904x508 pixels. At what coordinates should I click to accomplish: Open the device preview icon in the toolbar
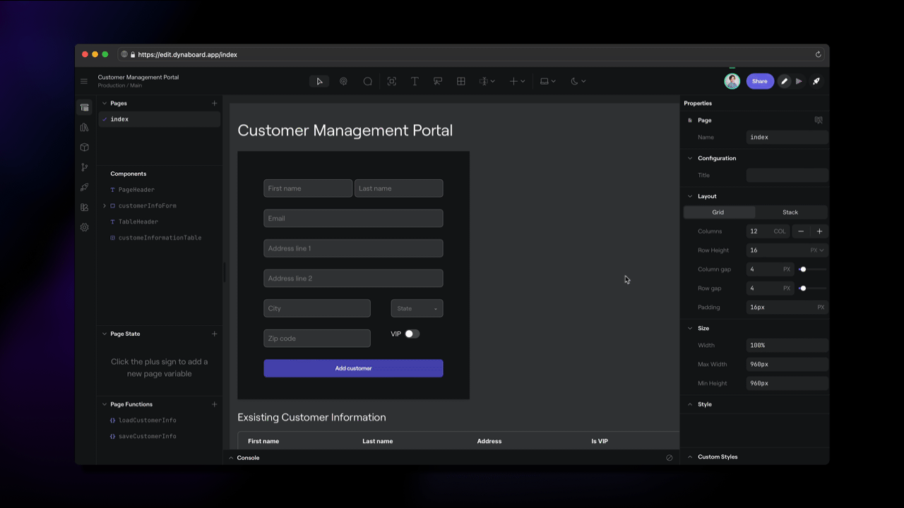click(x=545, y=81)
